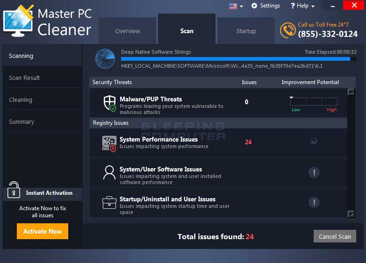
Task: Click the exclamation icon in System/User Software row
Action: click(x=314, y=172)
